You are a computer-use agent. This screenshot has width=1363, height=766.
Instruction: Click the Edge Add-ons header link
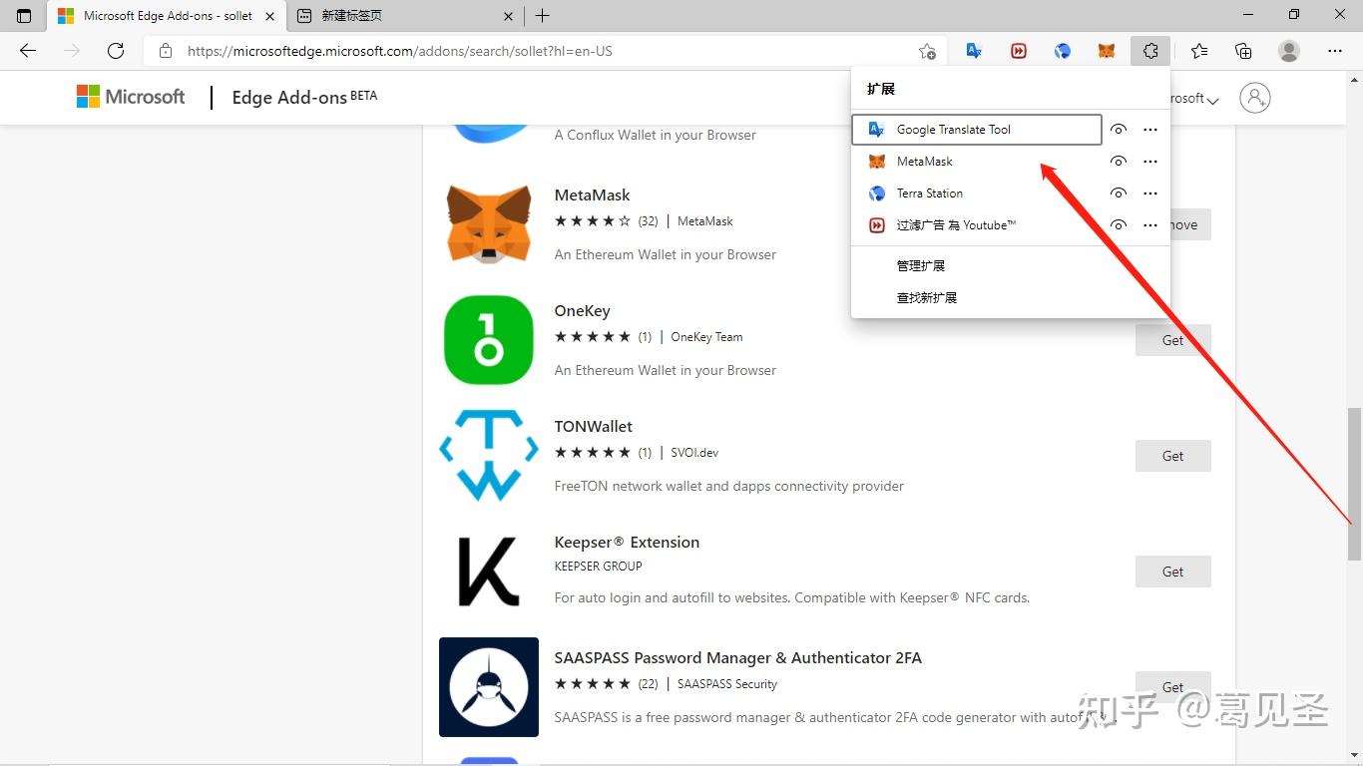click(304, 97)
